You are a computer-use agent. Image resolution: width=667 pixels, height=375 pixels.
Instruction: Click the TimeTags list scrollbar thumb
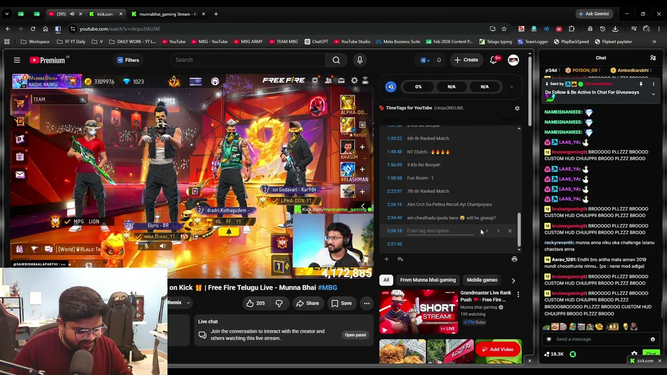[x=519, y=229]
